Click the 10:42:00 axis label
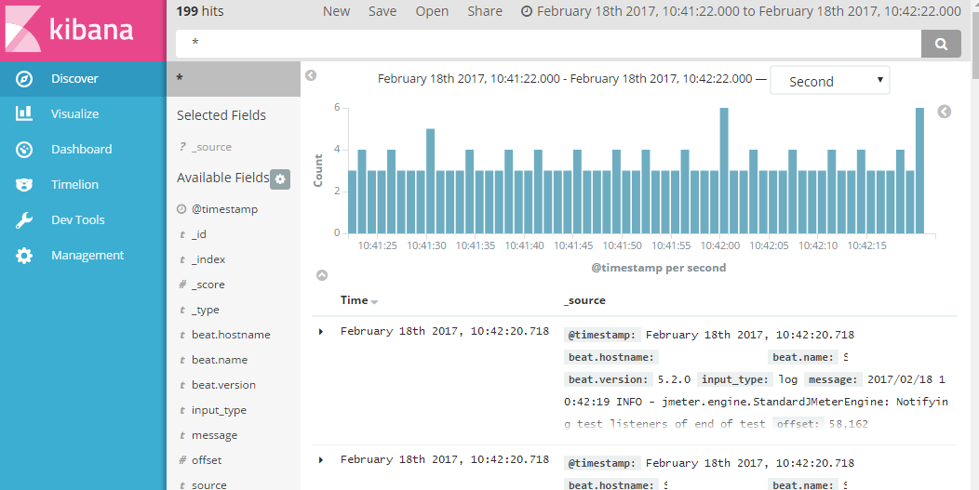The image size is (979, 490). tap(720, 246)
